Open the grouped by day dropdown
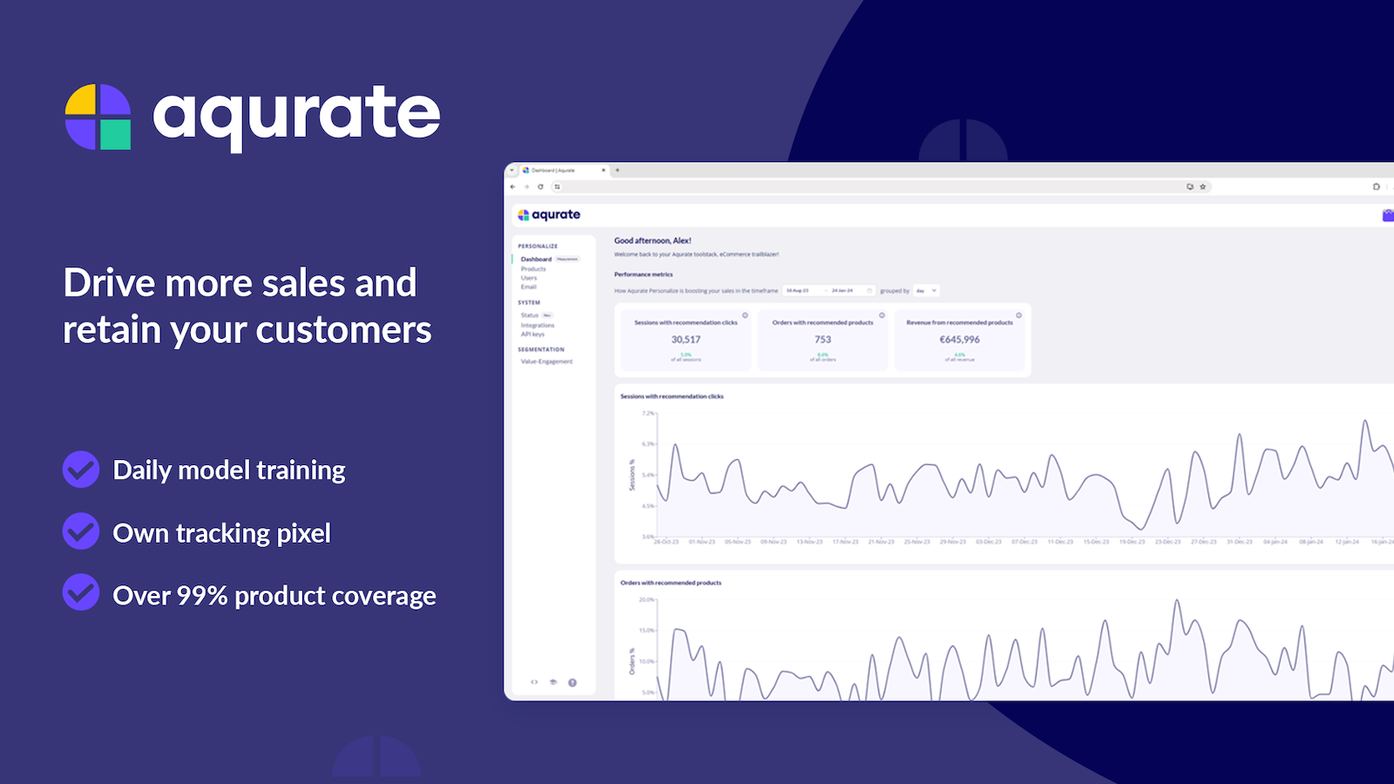Screen dimensions: 1394x784 (x=926, y=290)
